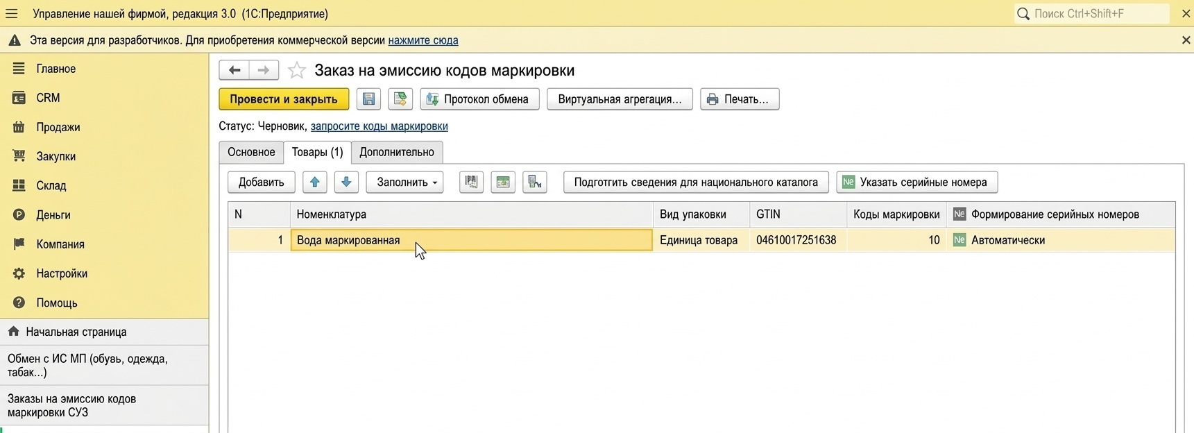Select the Товары (1) tab
Image resolution: width=1194 pixels, height=433 pixels.
point(317,152)
